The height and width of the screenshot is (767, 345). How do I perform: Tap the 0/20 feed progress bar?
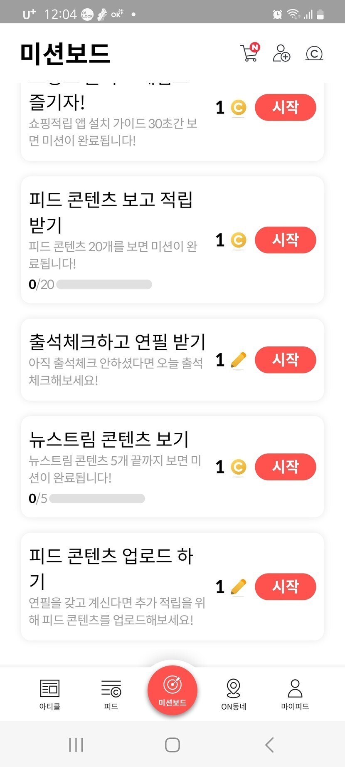point(104,285)
